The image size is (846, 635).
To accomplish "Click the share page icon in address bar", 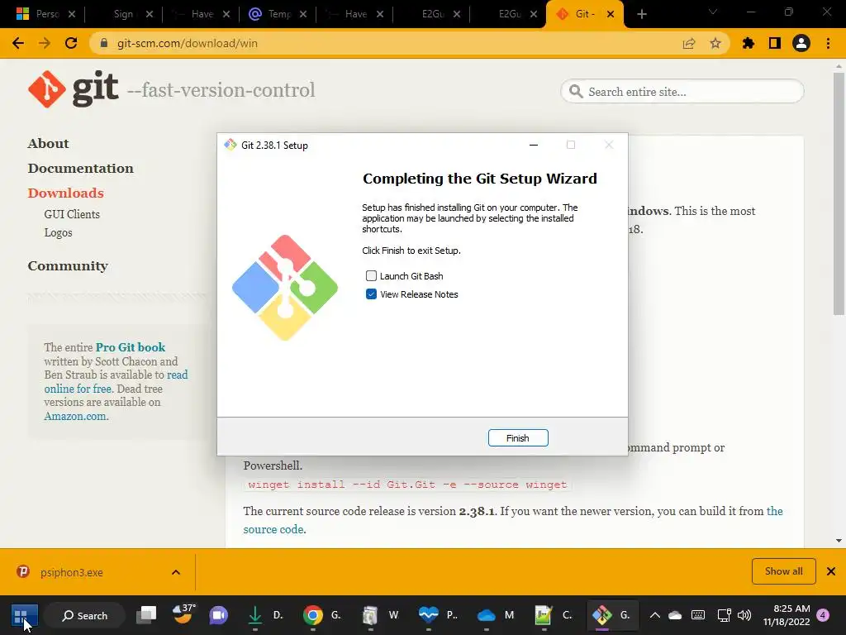I will pos(689,43).
